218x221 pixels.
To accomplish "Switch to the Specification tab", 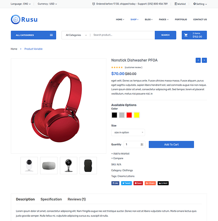I will (x=51, y=199).
